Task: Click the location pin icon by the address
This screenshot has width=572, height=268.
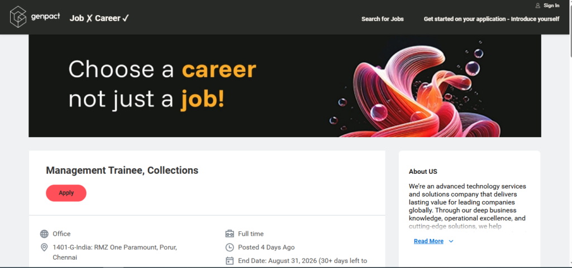Action: [44, 247]
